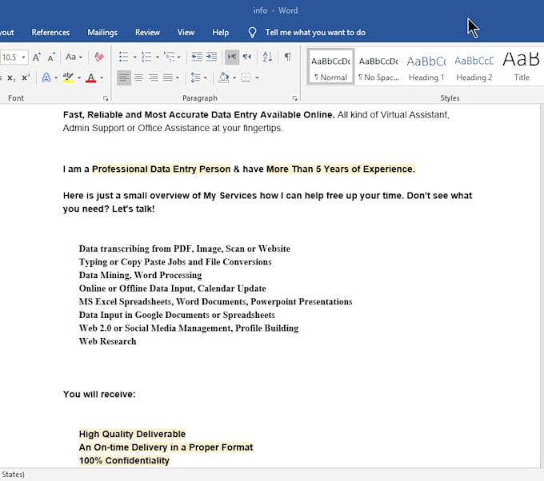This screenshot has height=481, width=544.
Task: Click the Multilevel List icon
Action: click(170, 57)
